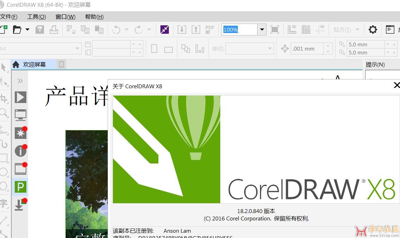400x238 pixels.
Task: Open the Workspace monitor icon in sidebar
Action: [20, 115]
